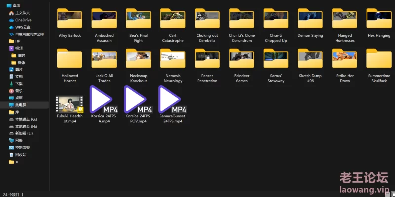Select 网络 in the navigation pane
395x197 pixels.
click(x=19, y=140)
